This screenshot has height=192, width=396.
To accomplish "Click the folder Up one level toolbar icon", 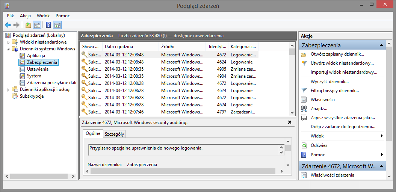I will coord(28,25).
